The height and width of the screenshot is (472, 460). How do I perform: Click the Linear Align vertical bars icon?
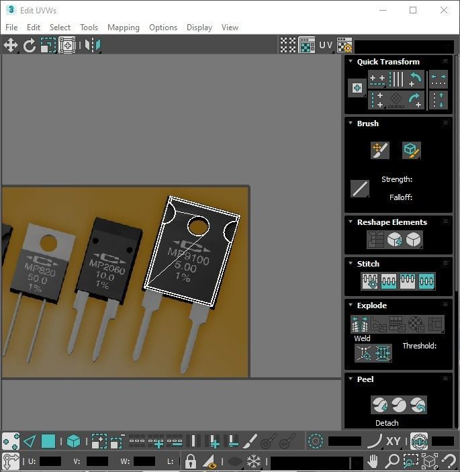tap(396, 79)
